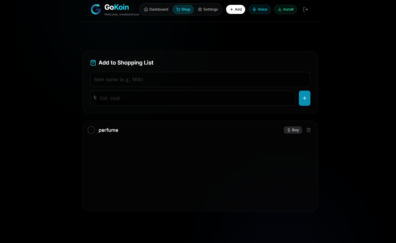Delete perfume using the trash icon

(x=309, y=130)
